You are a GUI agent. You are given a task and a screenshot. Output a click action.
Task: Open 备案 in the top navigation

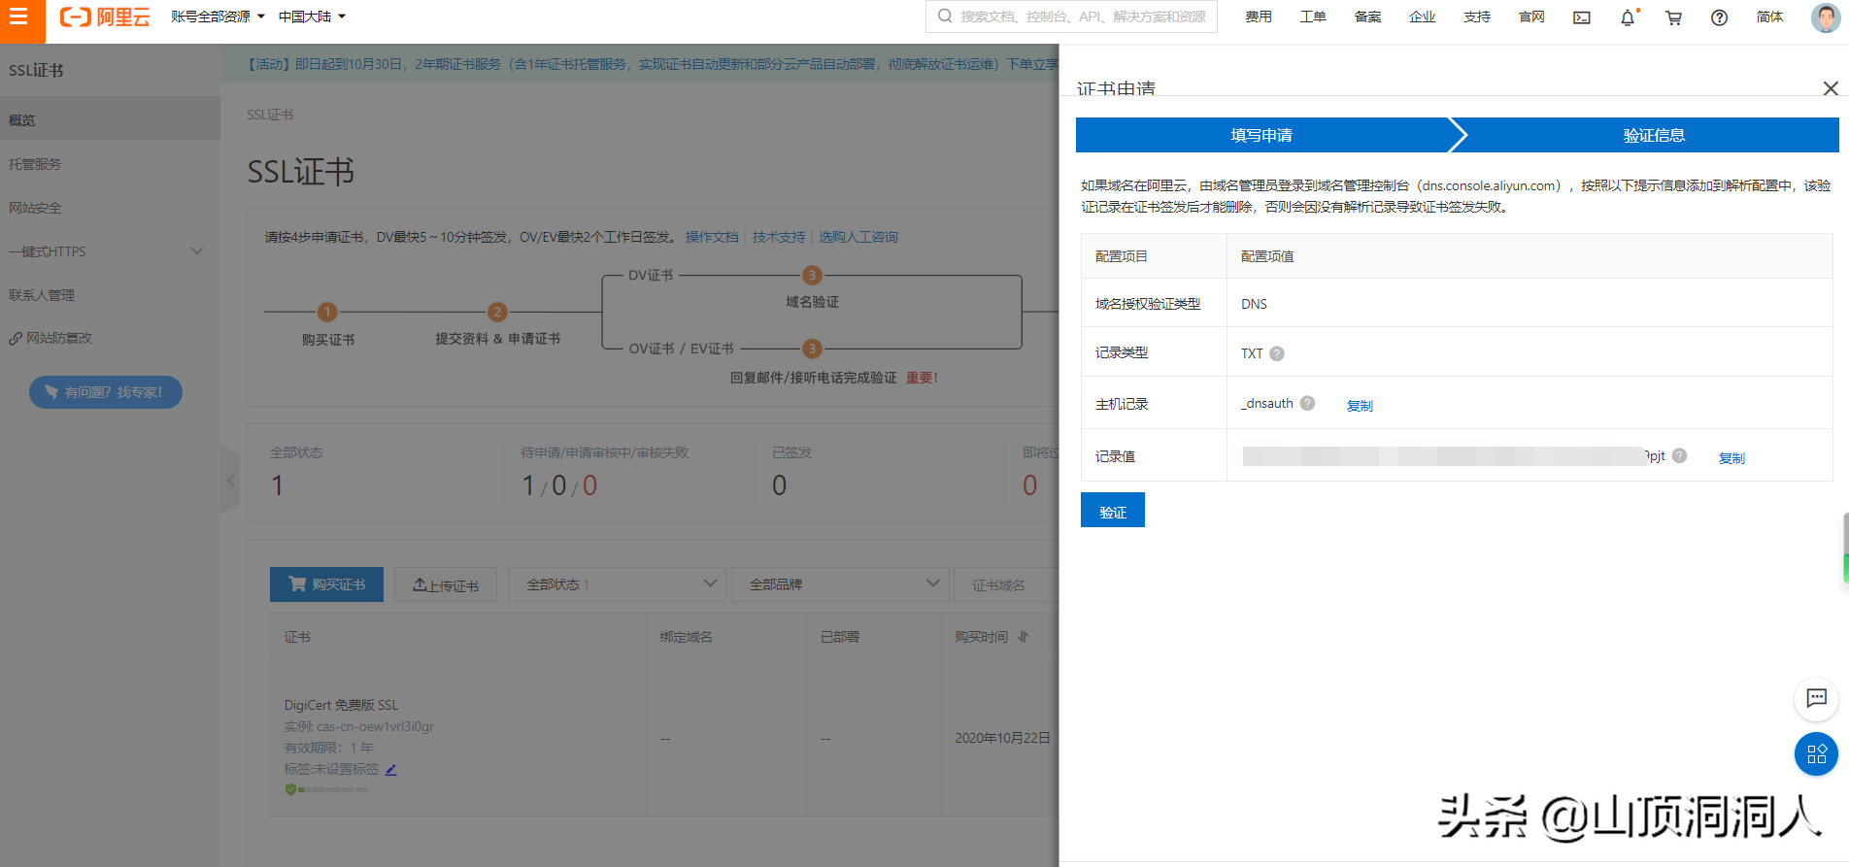coord(1367,17)
